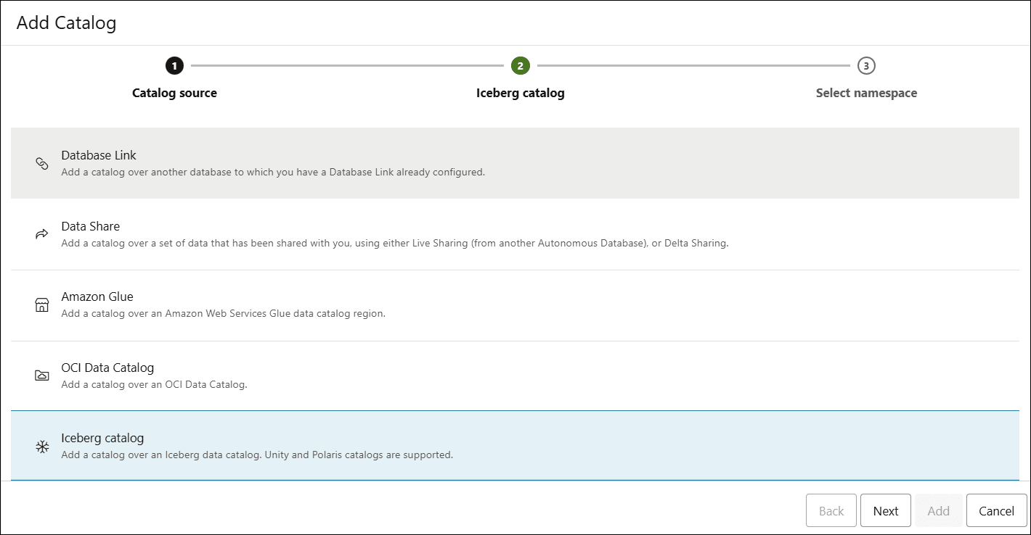
Task: Click the green step 2 circle
Action: click(x=520, y=65)
